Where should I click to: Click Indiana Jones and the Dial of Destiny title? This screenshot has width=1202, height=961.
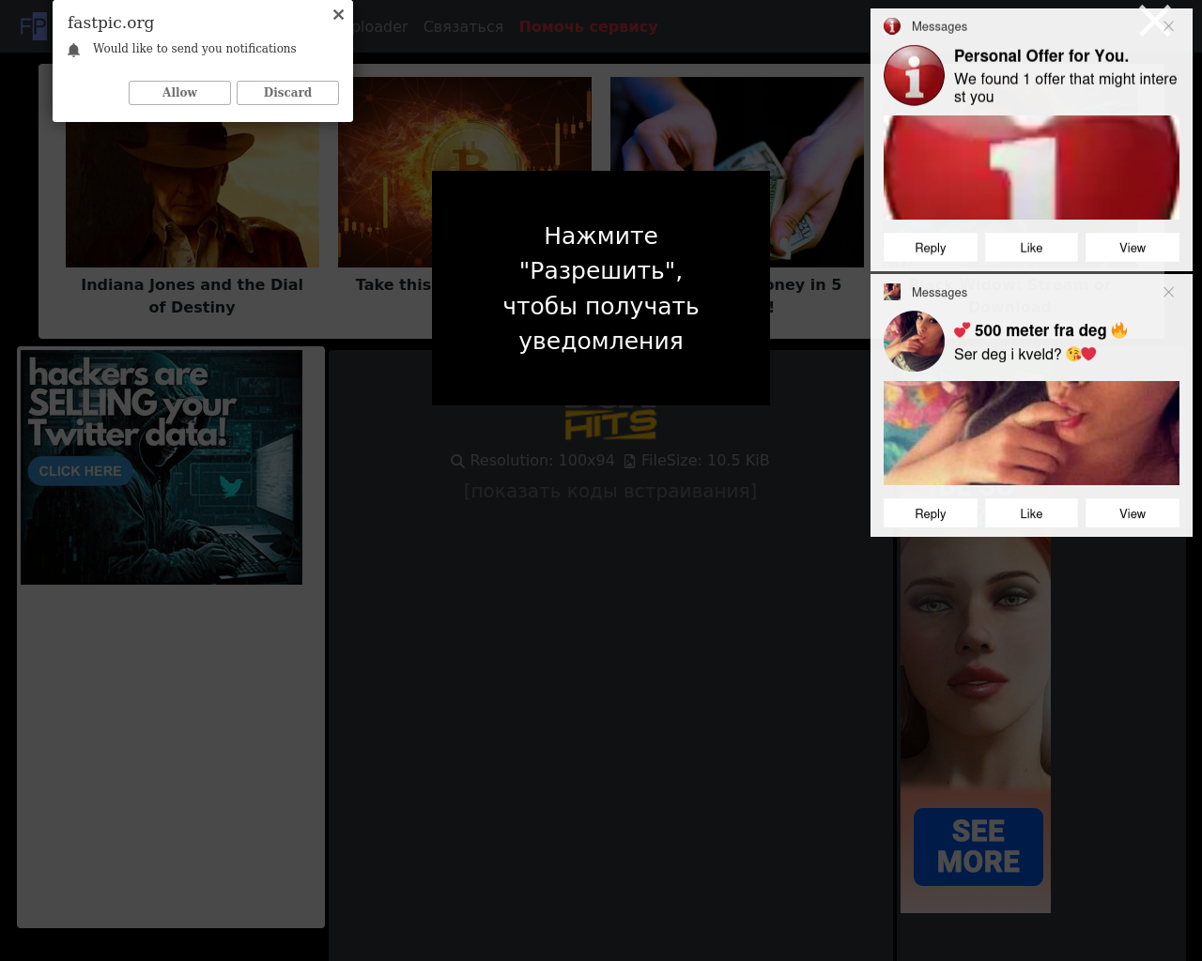point(193,296)
